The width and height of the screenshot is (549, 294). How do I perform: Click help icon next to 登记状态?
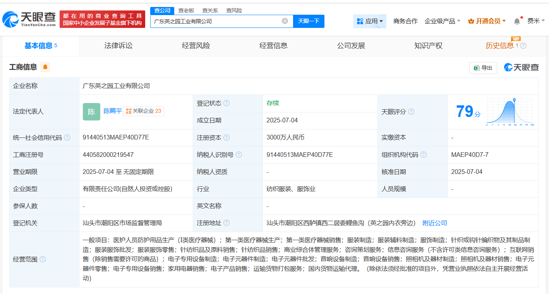click(226, 103)
